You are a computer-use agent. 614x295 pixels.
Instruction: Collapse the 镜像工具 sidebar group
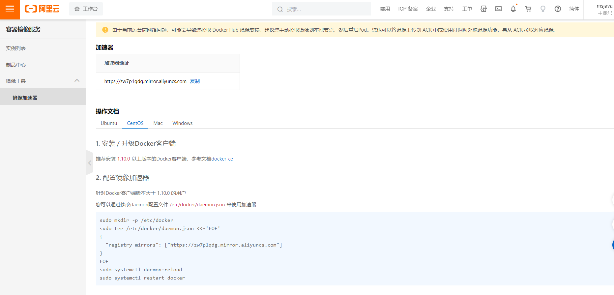43,81
